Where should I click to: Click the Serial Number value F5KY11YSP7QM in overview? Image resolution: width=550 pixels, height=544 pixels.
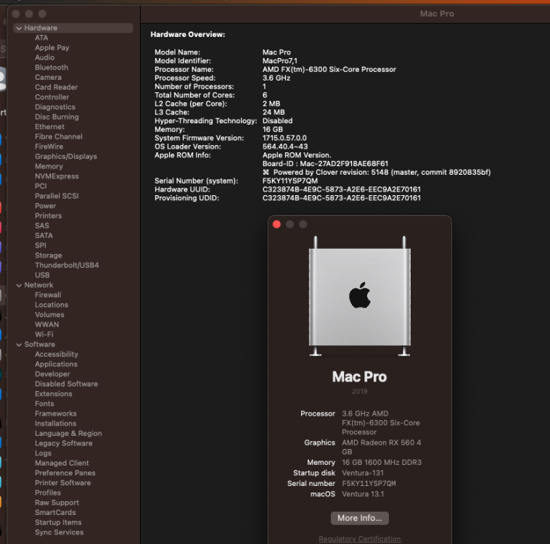(290, 181)
